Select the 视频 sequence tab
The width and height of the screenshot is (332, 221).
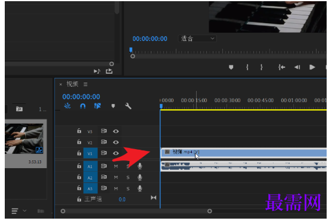[x=72, y=84]
